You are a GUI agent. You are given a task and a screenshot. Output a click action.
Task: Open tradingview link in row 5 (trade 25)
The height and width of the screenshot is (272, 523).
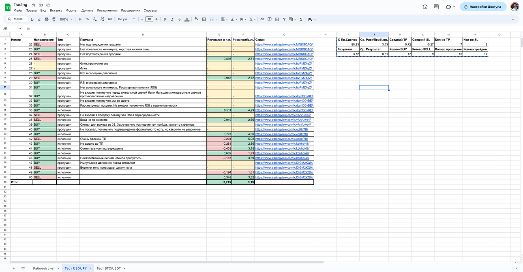tap(284, 59)
